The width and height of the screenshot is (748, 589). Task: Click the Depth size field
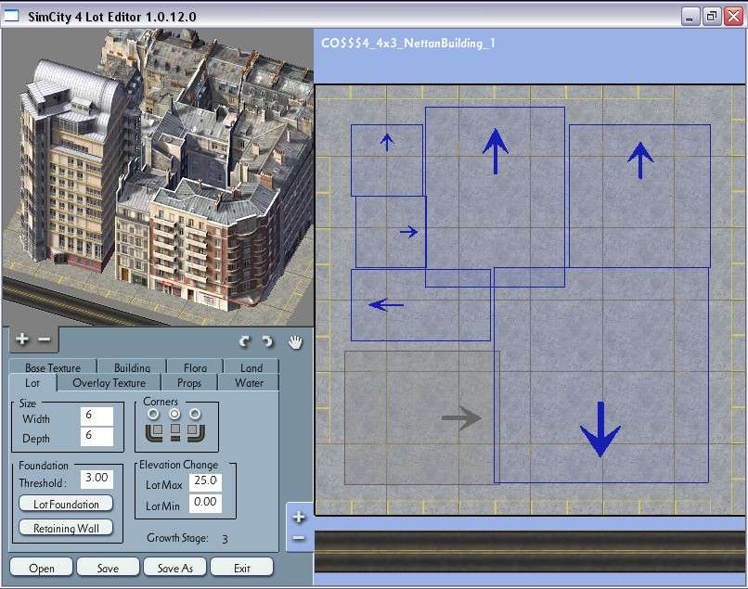pos(97,436)
